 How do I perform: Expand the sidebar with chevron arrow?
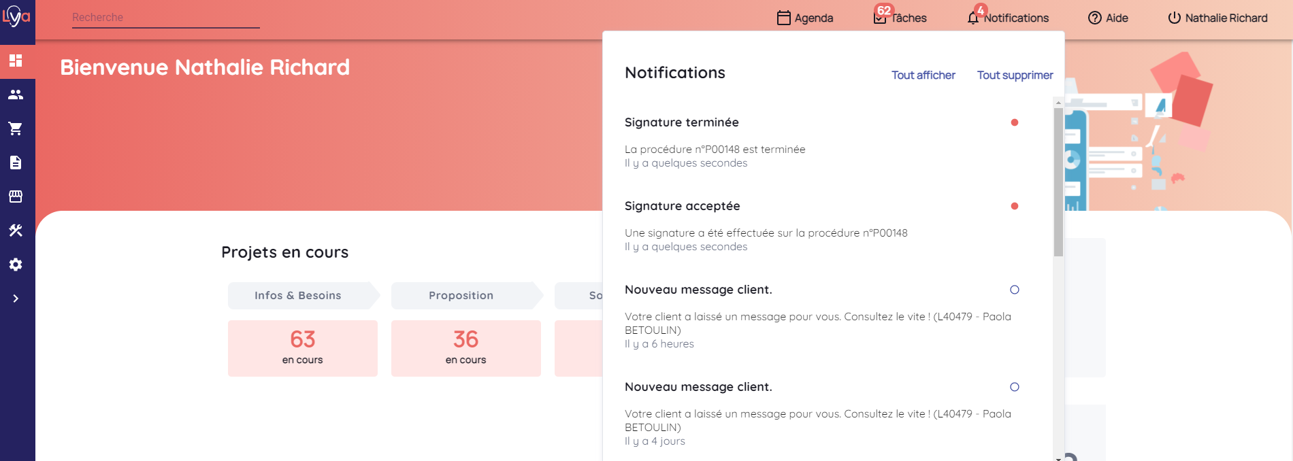[x=16, y=298]
